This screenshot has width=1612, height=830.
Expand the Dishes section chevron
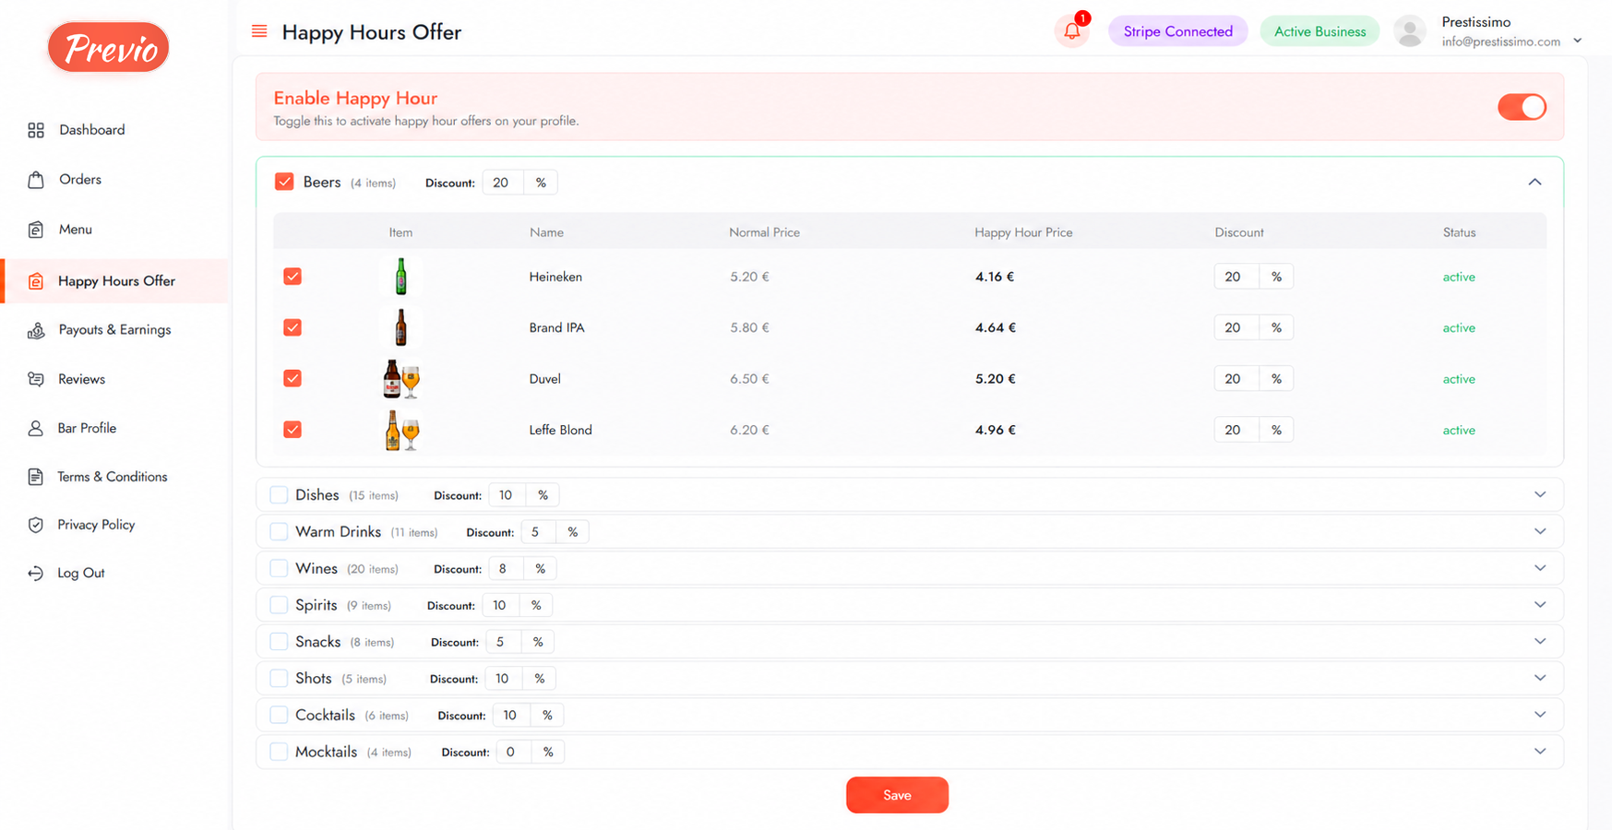[x=1540, y=494]
